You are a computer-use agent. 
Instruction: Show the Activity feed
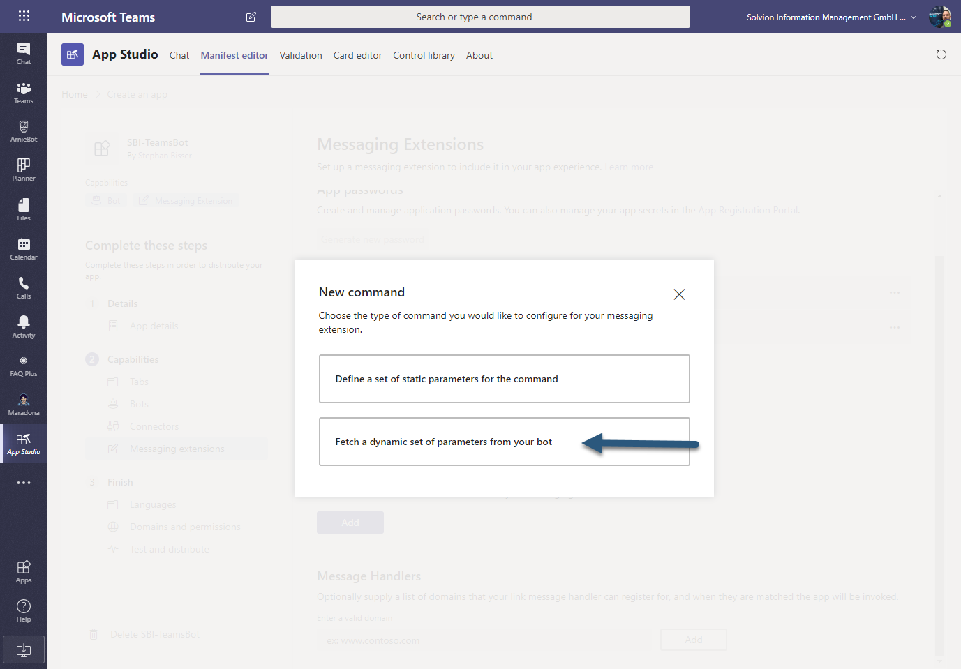point(24,326)
